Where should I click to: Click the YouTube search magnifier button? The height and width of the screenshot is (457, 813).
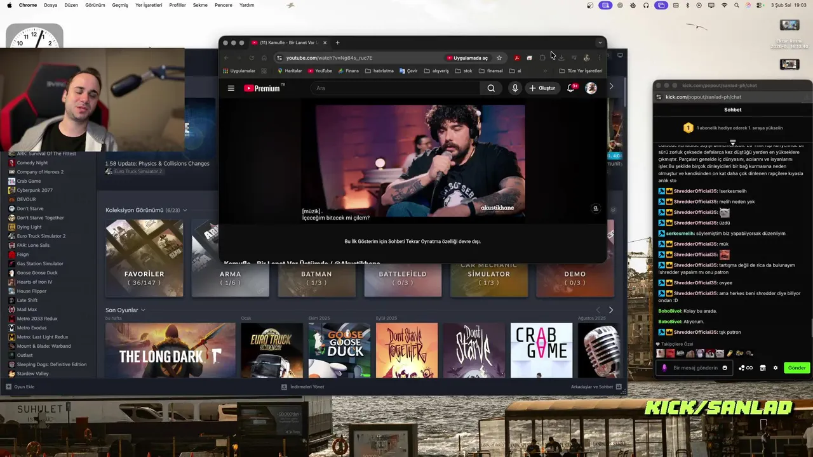[491, 88]
